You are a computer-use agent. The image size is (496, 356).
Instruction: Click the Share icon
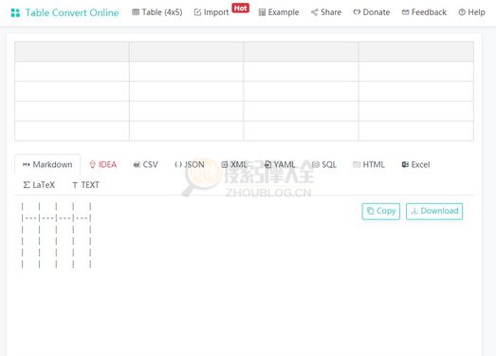click(x=314, y=12)
